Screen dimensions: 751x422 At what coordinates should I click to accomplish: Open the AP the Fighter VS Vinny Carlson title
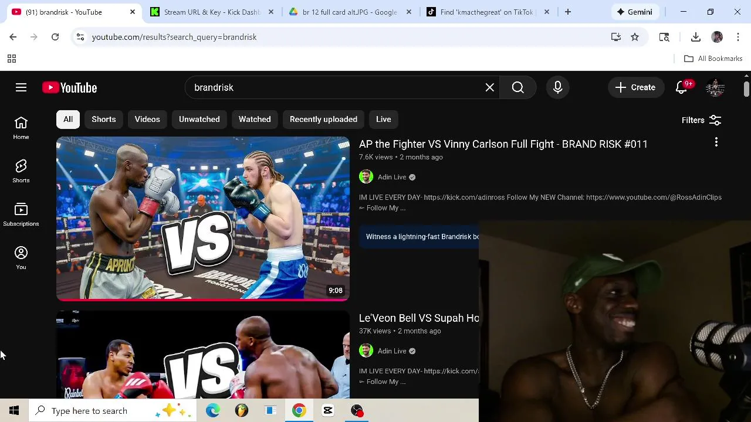coord(503,144)
